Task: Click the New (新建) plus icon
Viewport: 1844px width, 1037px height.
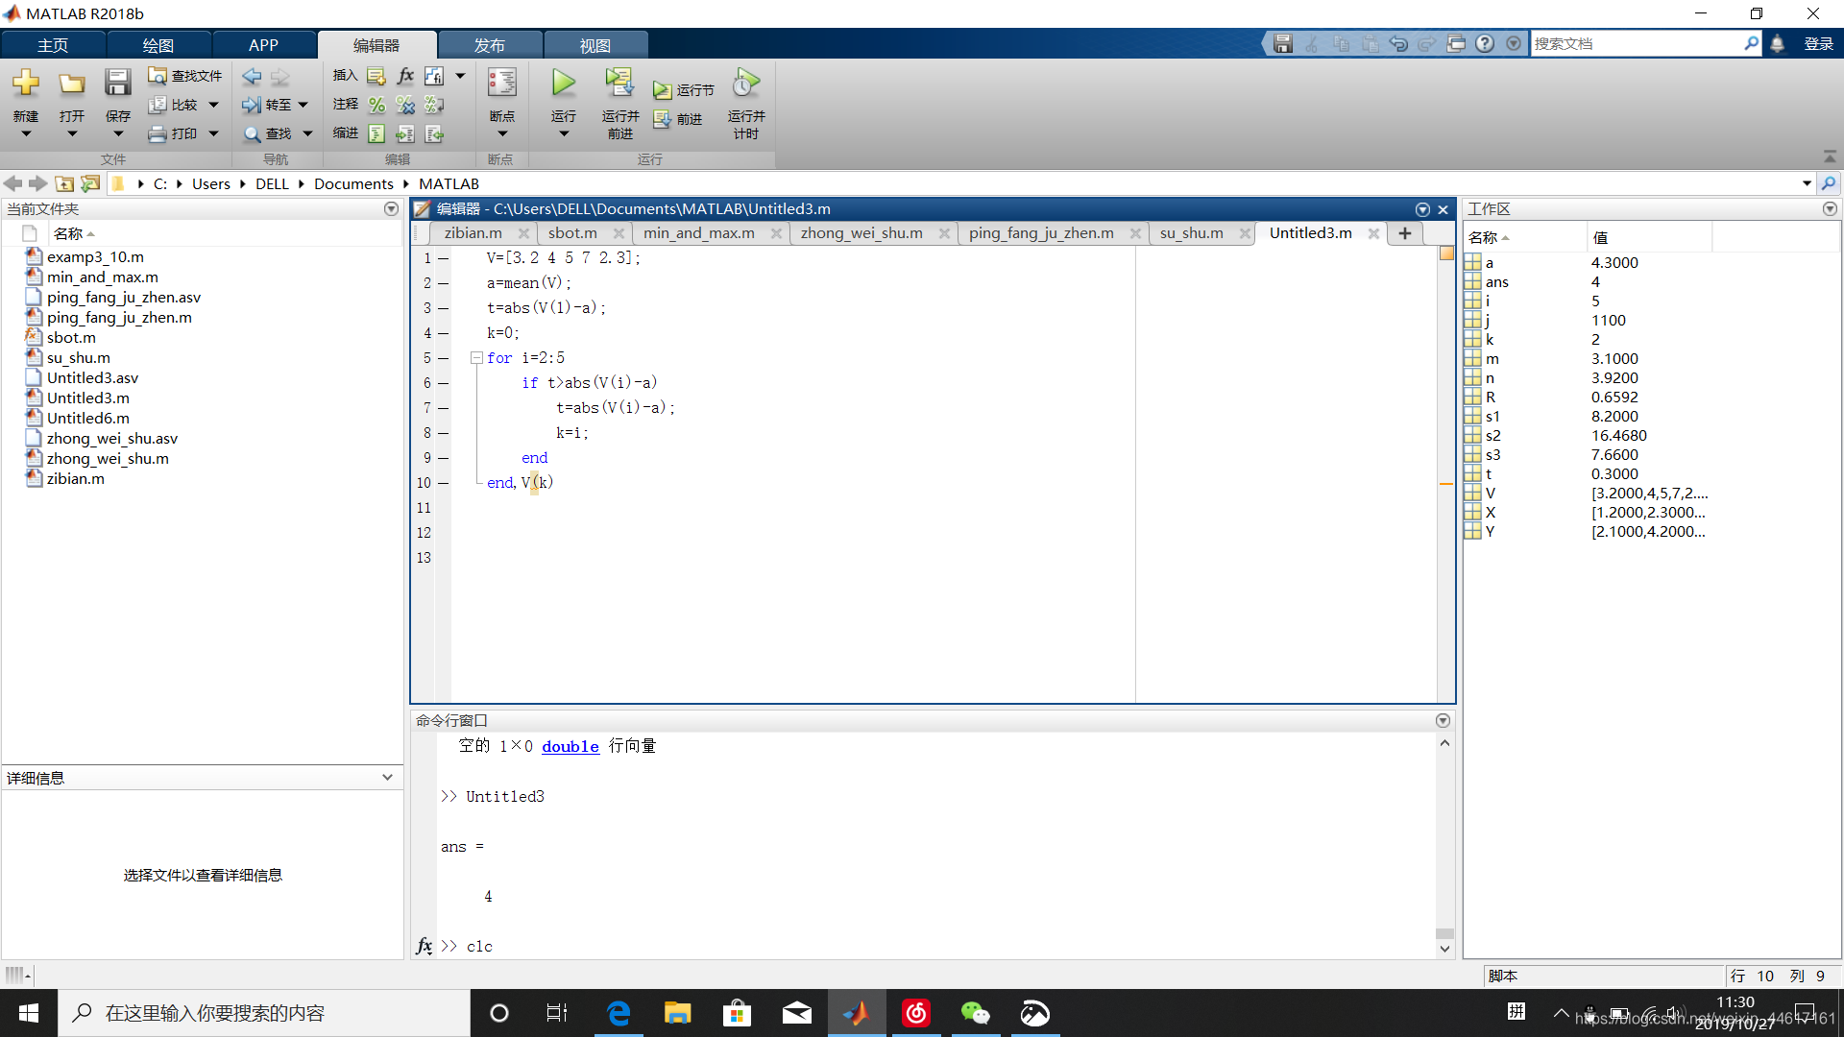Action: click(26, 84)
